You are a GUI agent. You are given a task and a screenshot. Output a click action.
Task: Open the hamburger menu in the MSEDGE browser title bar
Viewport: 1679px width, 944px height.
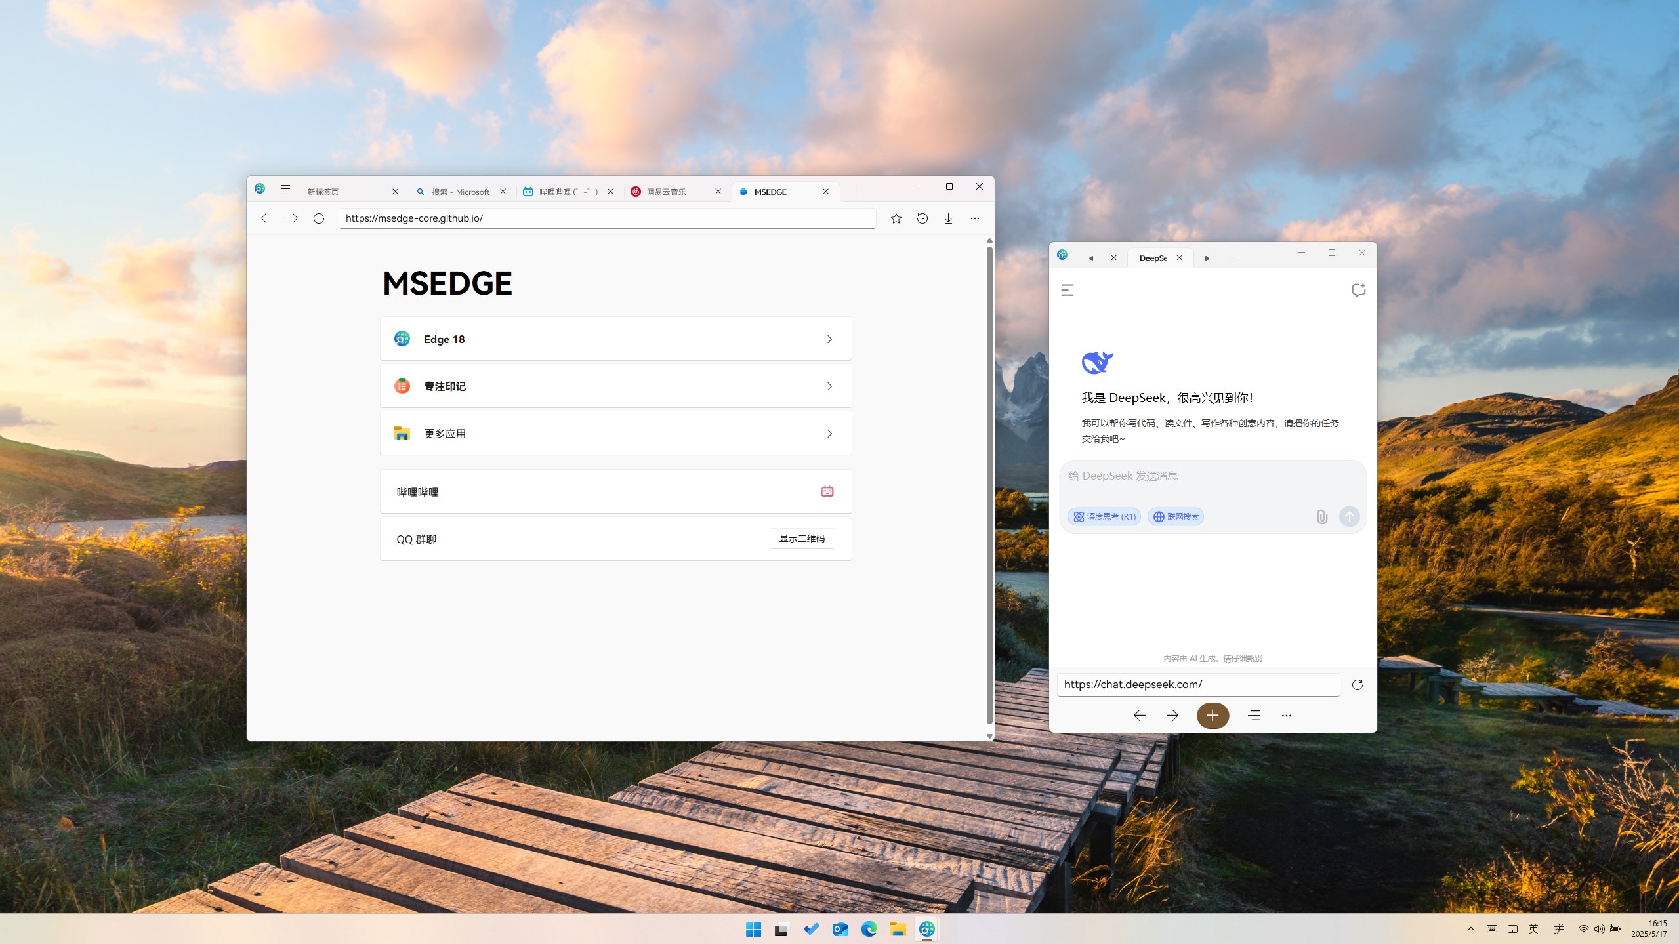click(x=285, y=189)
